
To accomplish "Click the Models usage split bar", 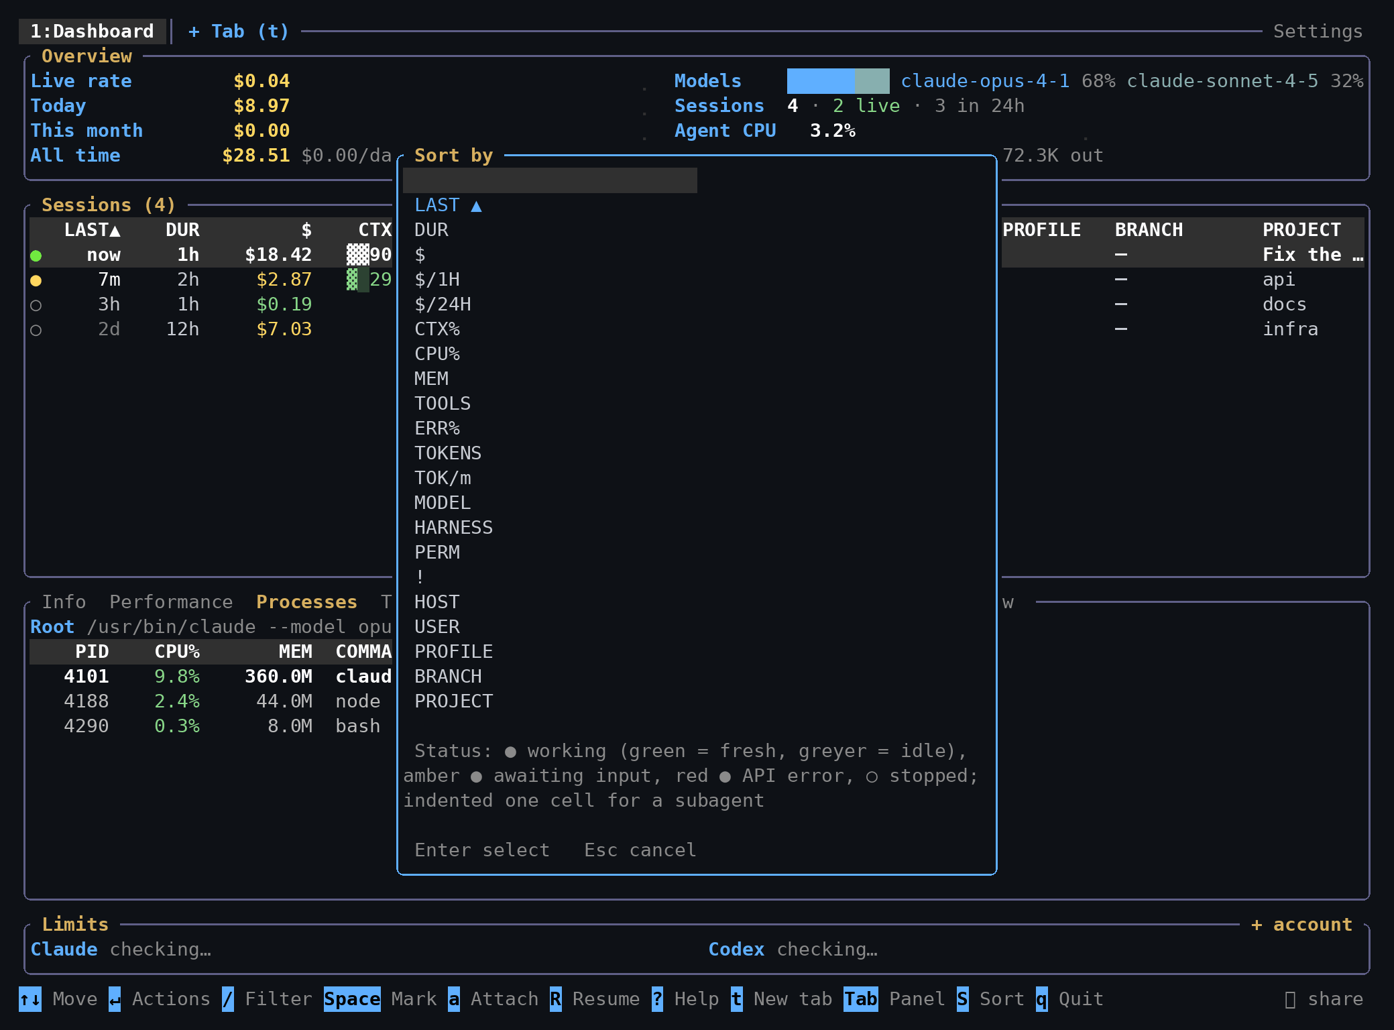I will [x=838, y=81].
